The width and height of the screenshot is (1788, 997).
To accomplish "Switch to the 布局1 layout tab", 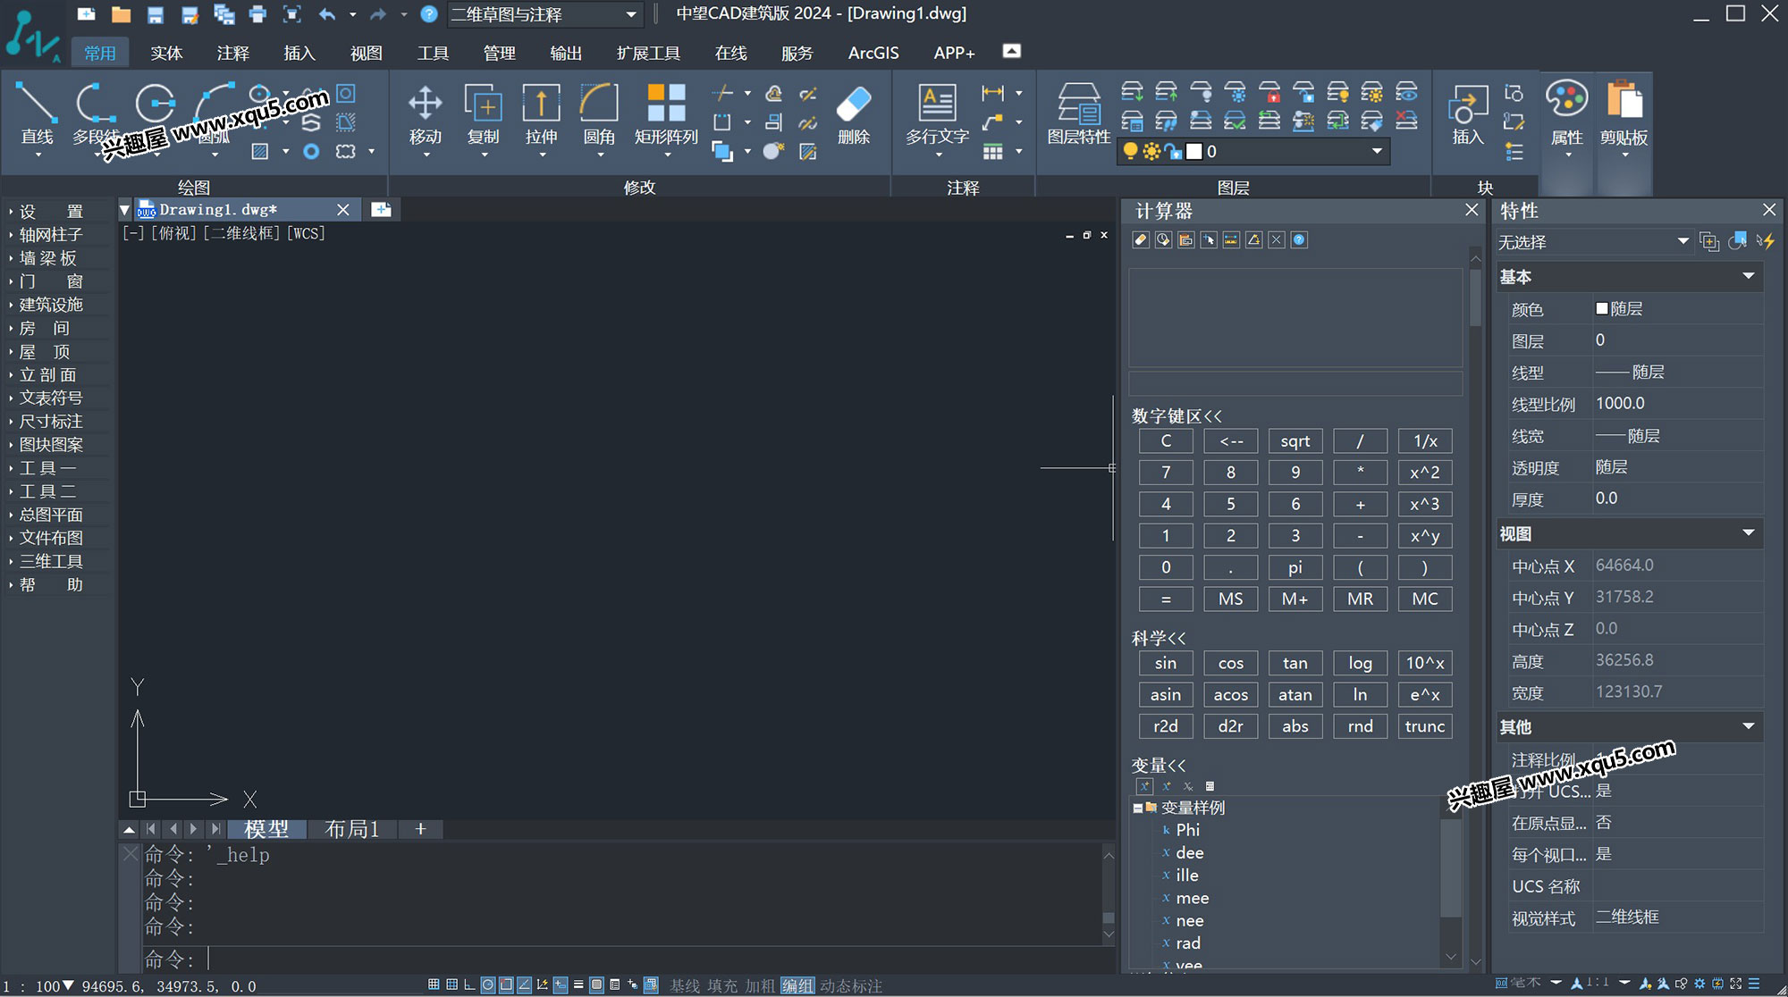I will pos(352,829).
